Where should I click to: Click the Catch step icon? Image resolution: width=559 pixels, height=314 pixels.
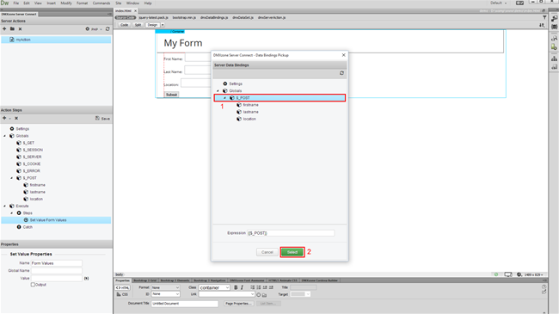click(x=19, y=227)
